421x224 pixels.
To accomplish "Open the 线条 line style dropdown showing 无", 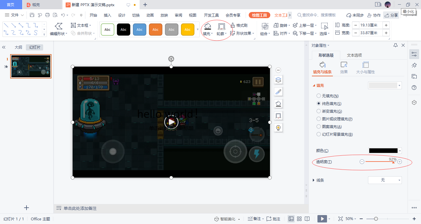I will click(x=385, y=180).
